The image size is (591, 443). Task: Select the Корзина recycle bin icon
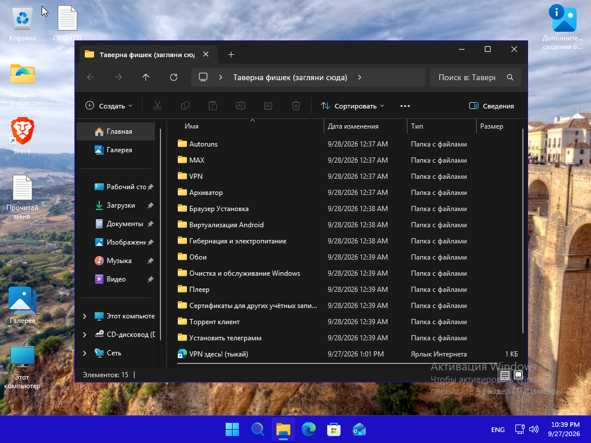point(23,23)
